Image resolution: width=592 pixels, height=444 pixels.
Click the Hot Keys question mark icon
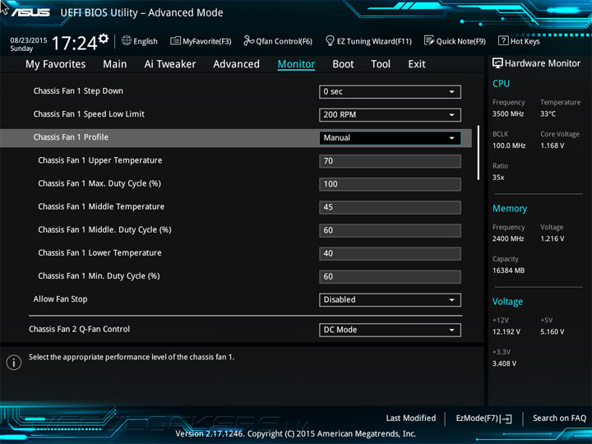click(503, 40)
